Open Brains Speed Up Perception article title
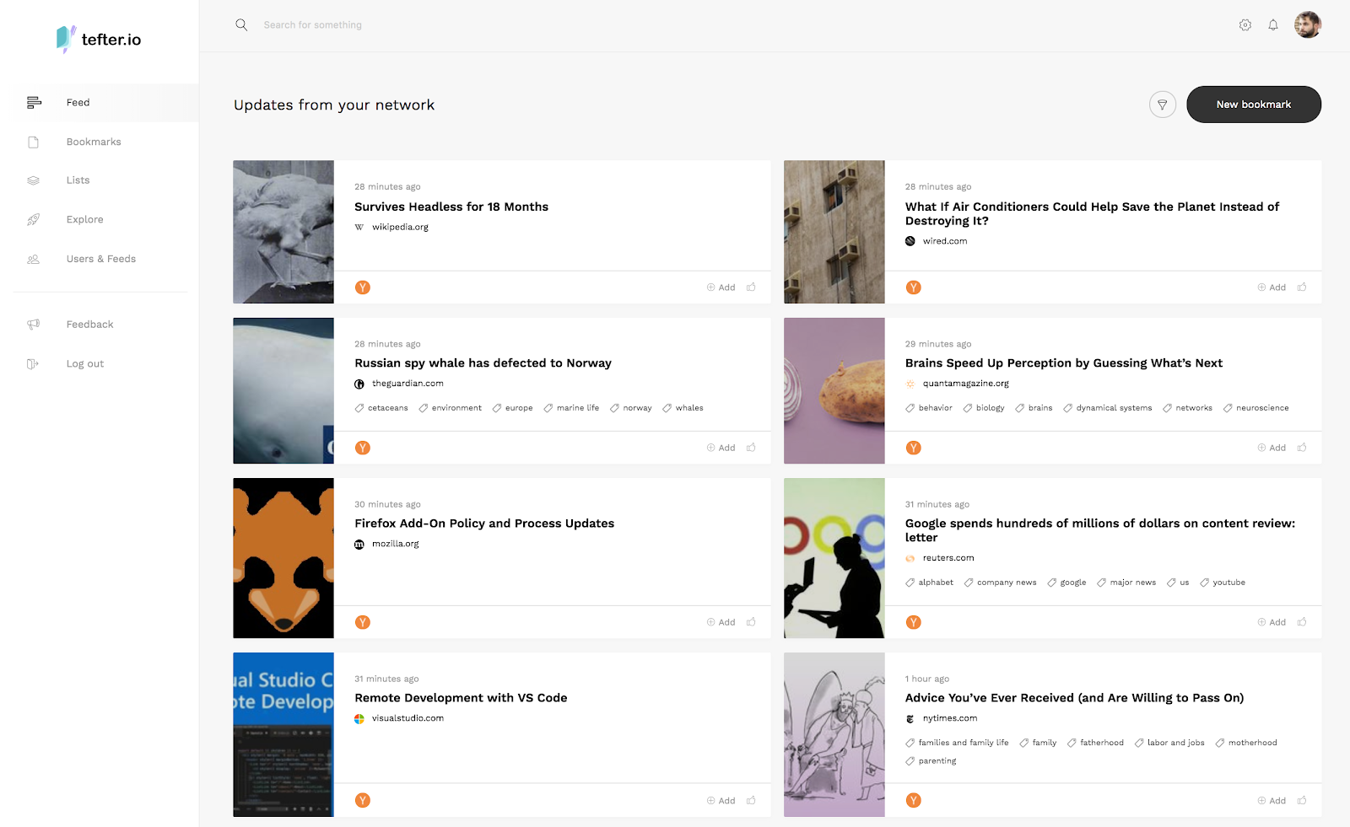This screenshot has height=827, width=1350. click(x=1064, y=363)
